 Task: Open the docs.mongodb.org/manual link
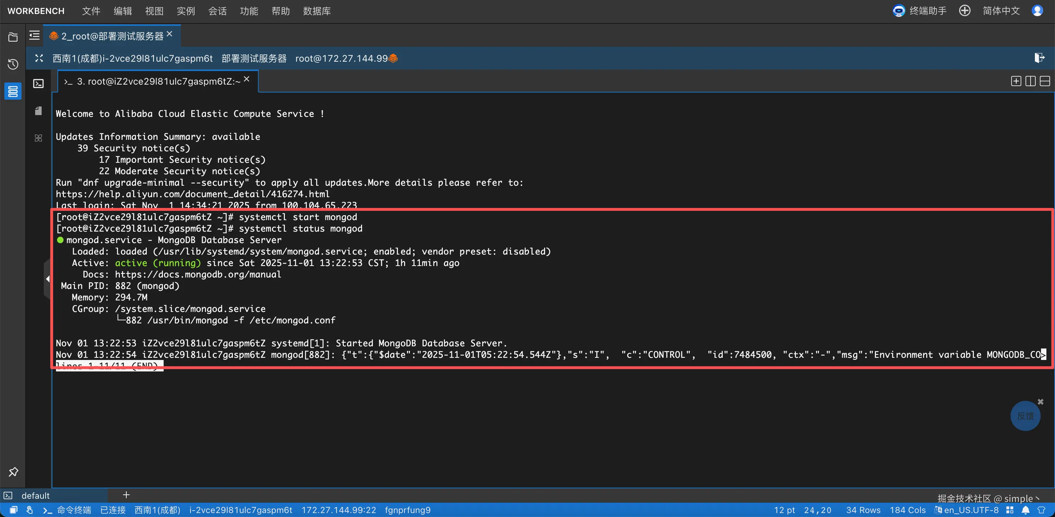point(198,274)
